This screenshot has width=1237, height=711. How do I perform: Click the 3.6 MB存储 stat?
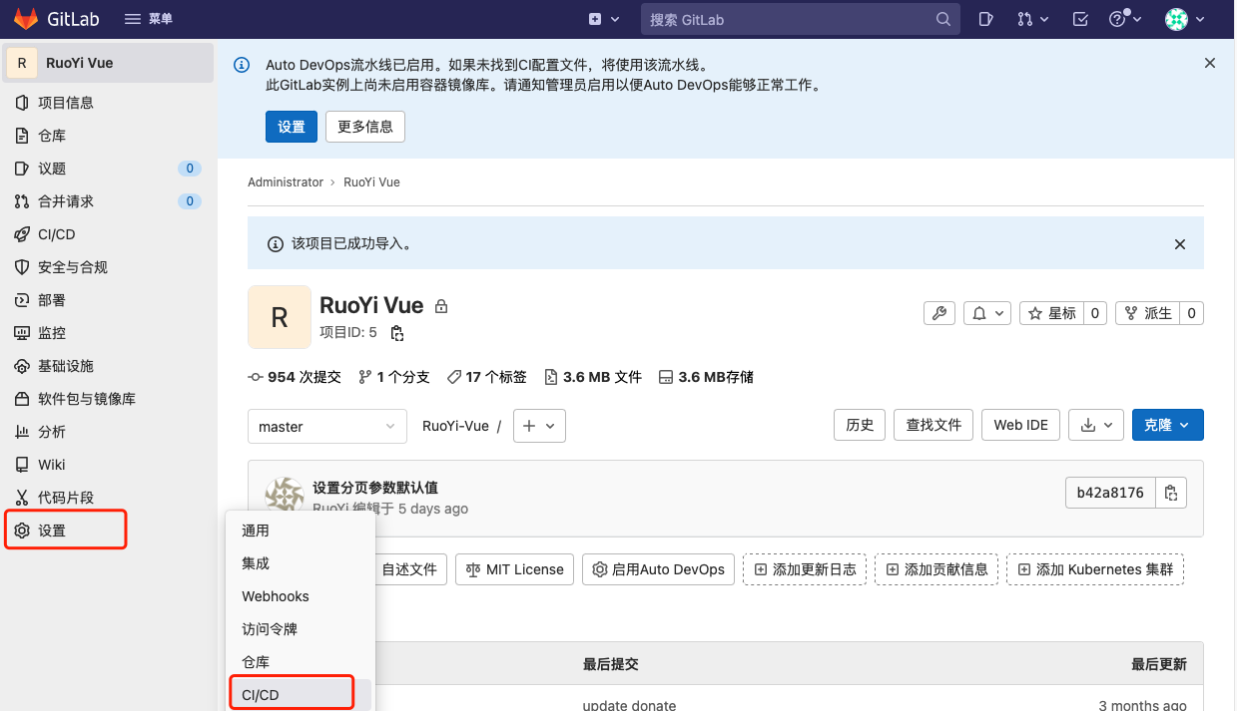click(706, 377)
